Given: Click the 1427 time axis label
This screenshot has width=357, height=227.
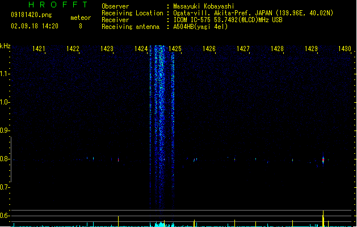Looking at the screenshot, I should (x=243, y=49).
